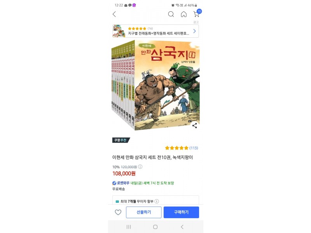Open the search magnifier icon
The image size is (311, 233).
click(171, 14)
